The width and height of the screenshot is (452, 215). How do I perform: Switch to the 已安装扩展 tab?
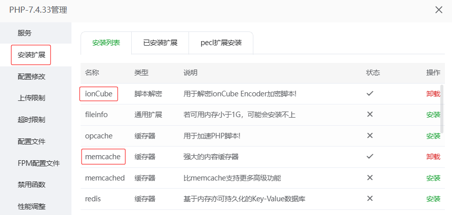point(160,43)
